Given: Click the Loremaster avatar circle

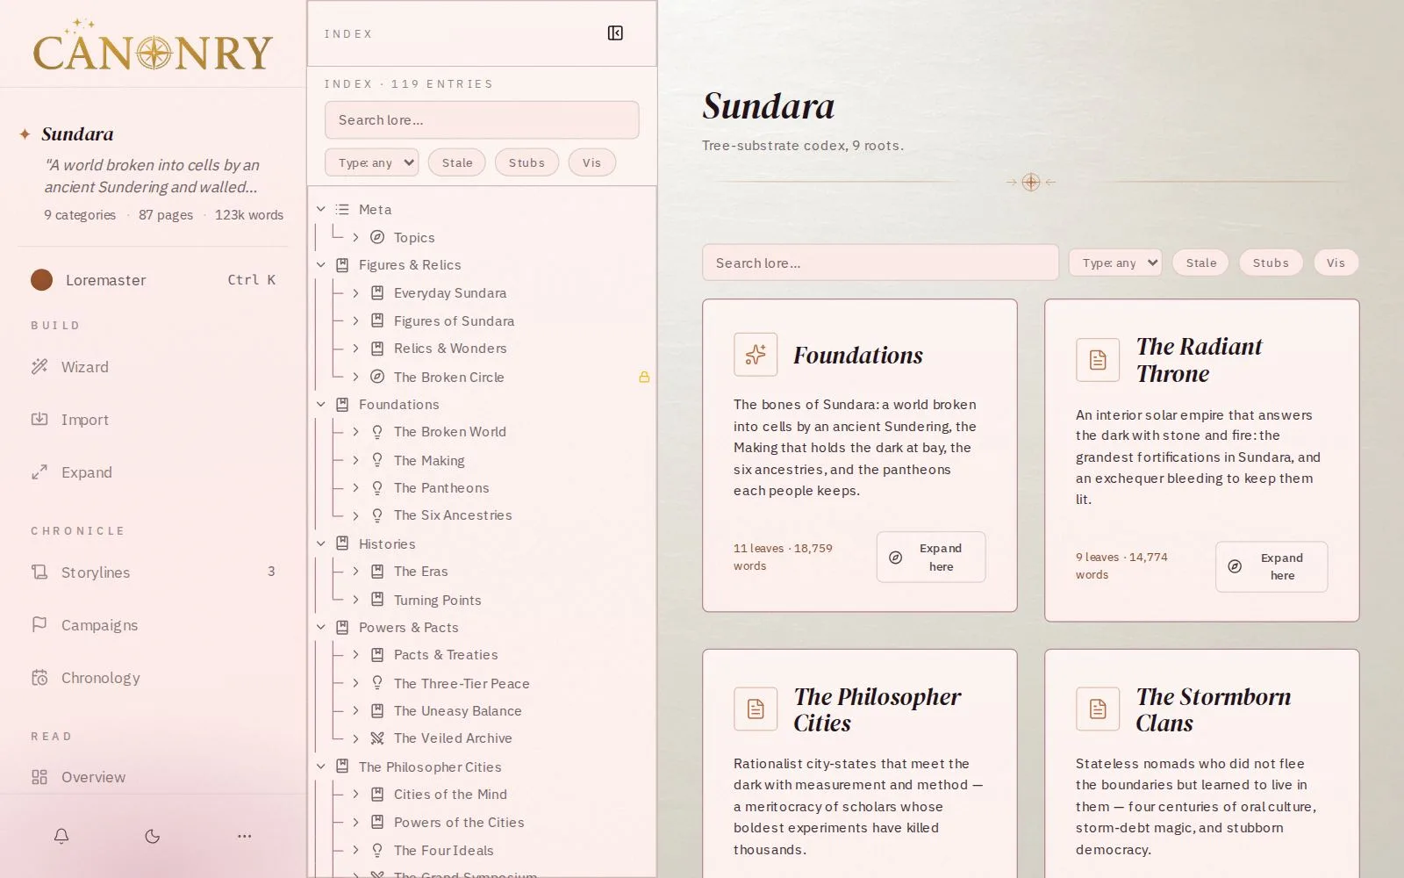Looking at the screenshot, I should pyautogui.click(x=41, y=280).
